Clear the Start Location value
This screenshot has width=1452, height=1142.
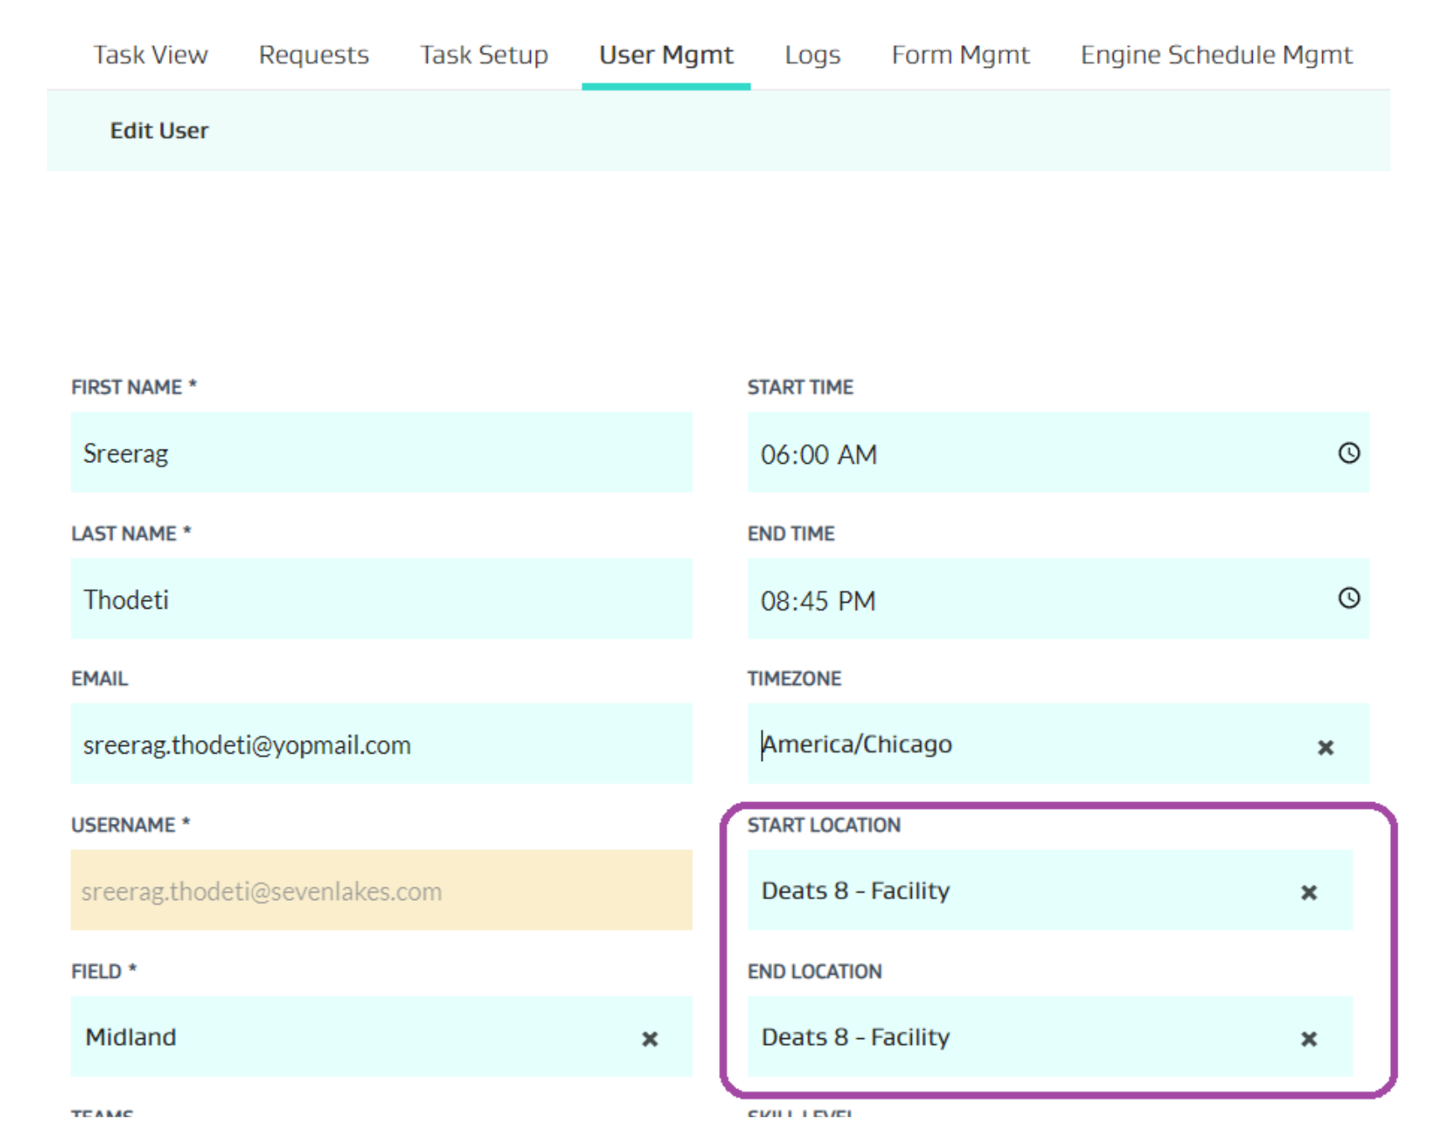(x=1309, y=893)
